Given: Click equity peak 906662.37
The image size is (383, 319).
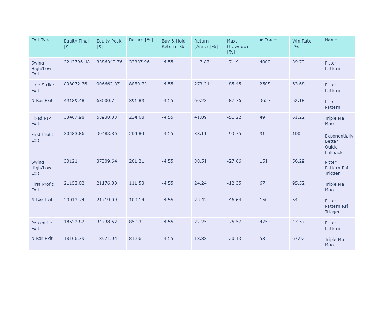Looking at the screenshot, I should (108, 84).
